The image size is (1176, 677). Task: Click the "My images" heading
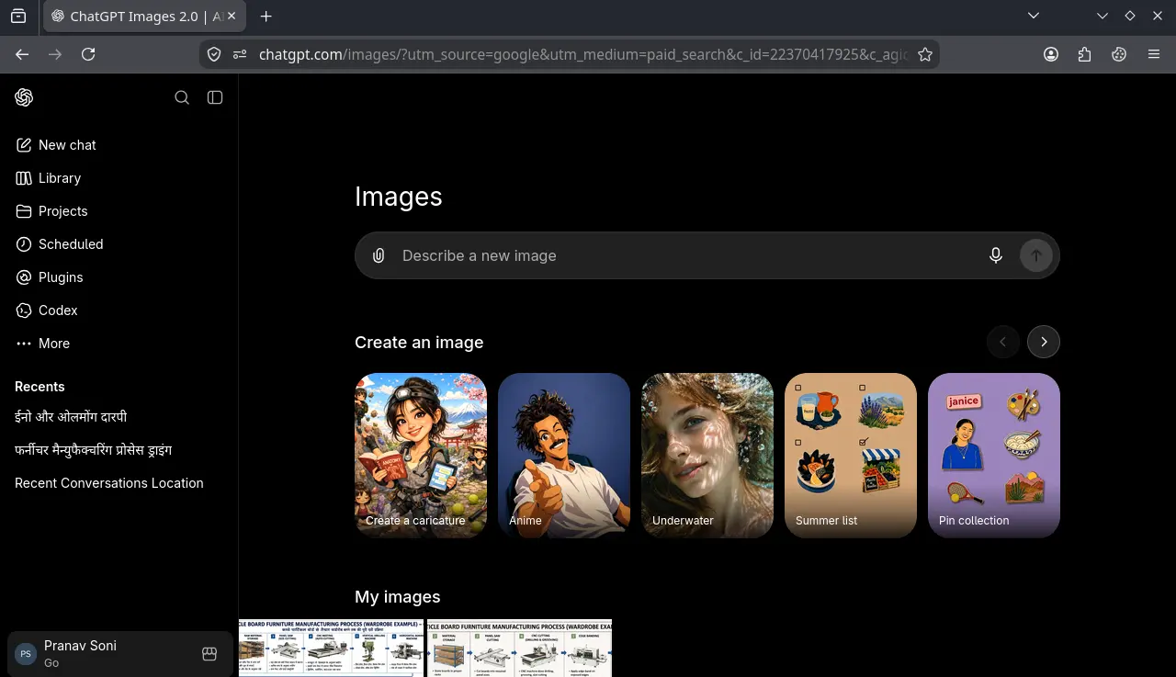coord(398,597)
